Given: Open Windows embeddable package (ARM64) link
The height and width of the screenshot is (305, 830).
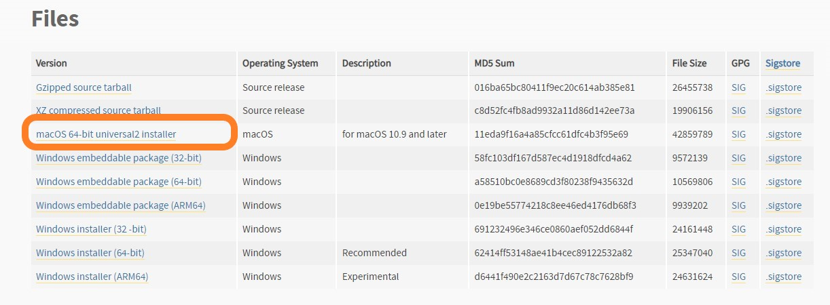Looking at the screenshot, I should coord(121,205).
